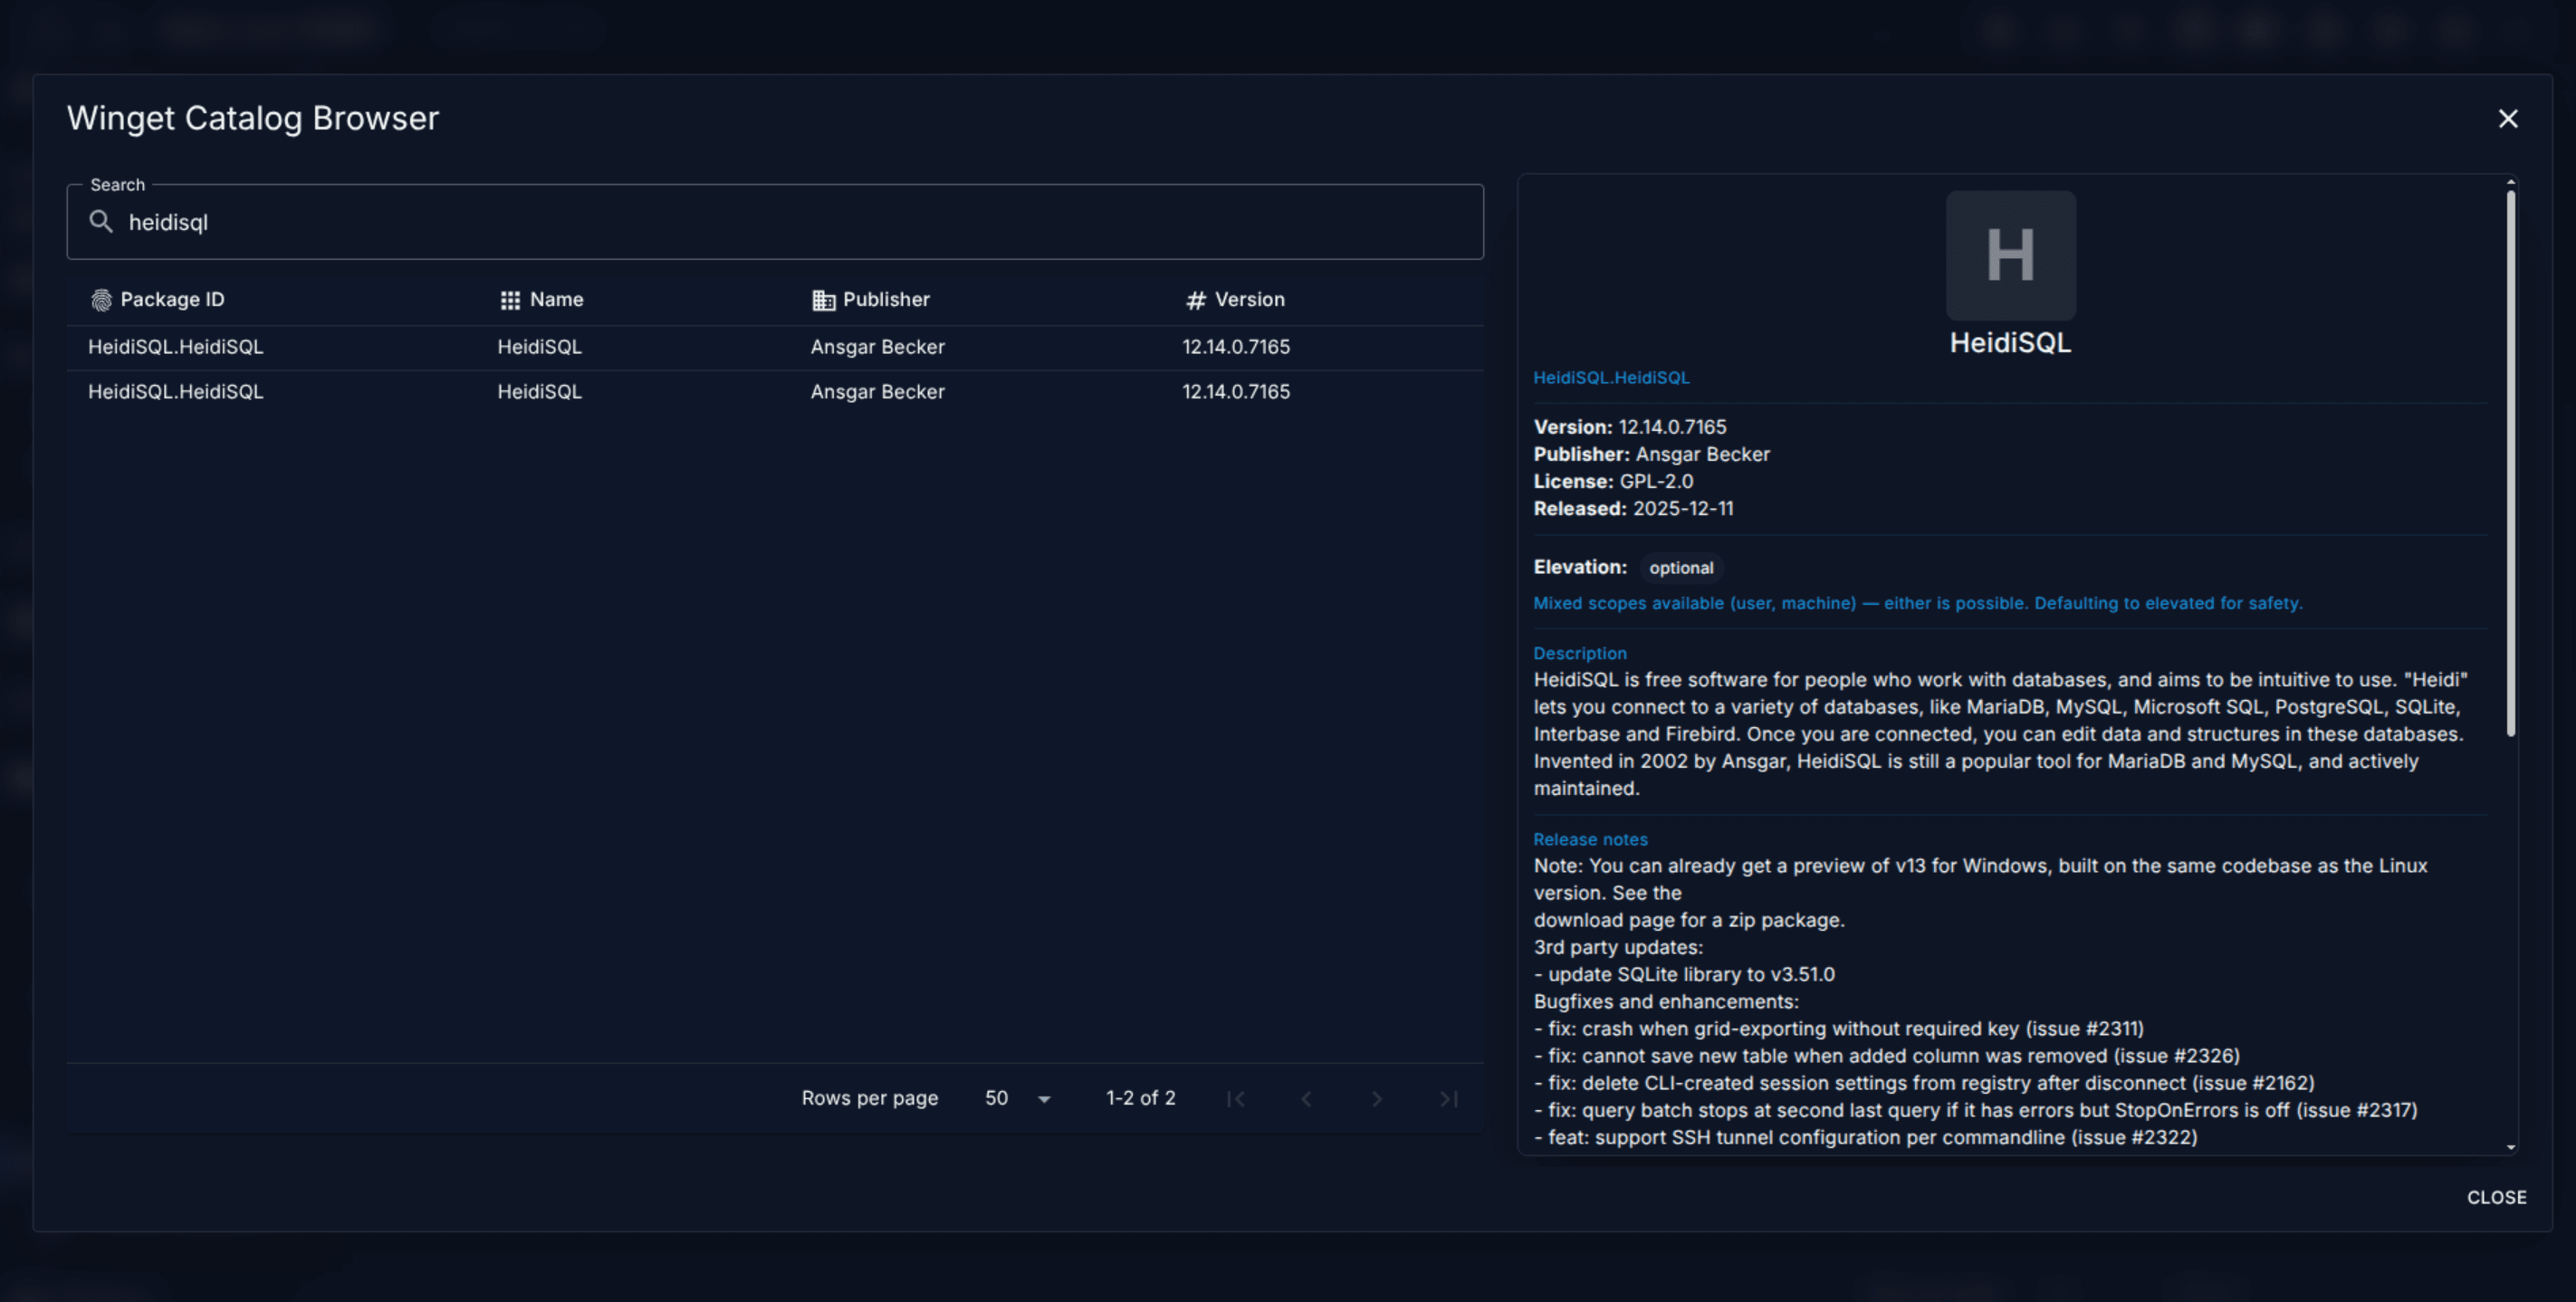The image size is (2576, 1302).
Task: Select second HeidiSQL.HeidiSQL package row
Action: tap(775, 392)
